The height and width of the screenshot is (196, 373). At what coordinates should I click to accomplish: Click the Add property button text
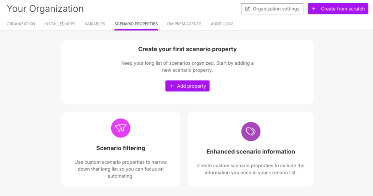192,86
